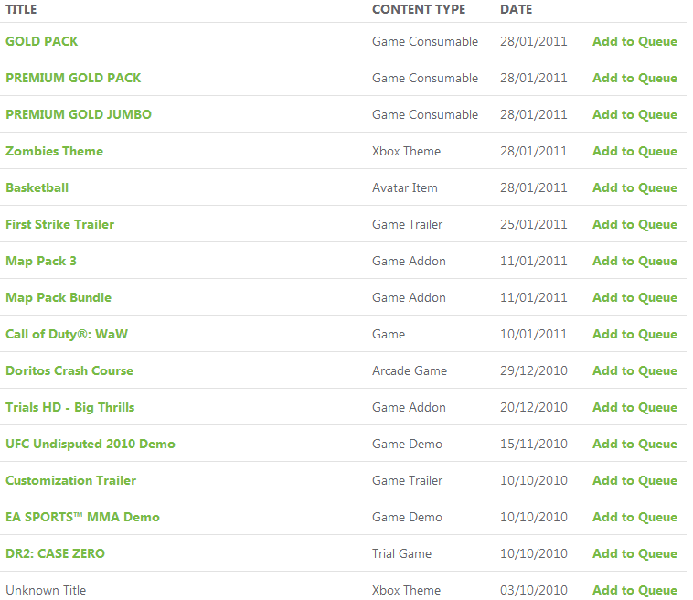Screen dimensions: 693x600
Task: Open the PREMIUM GOLD JUMBO link
Action: [x=79, y=114]
